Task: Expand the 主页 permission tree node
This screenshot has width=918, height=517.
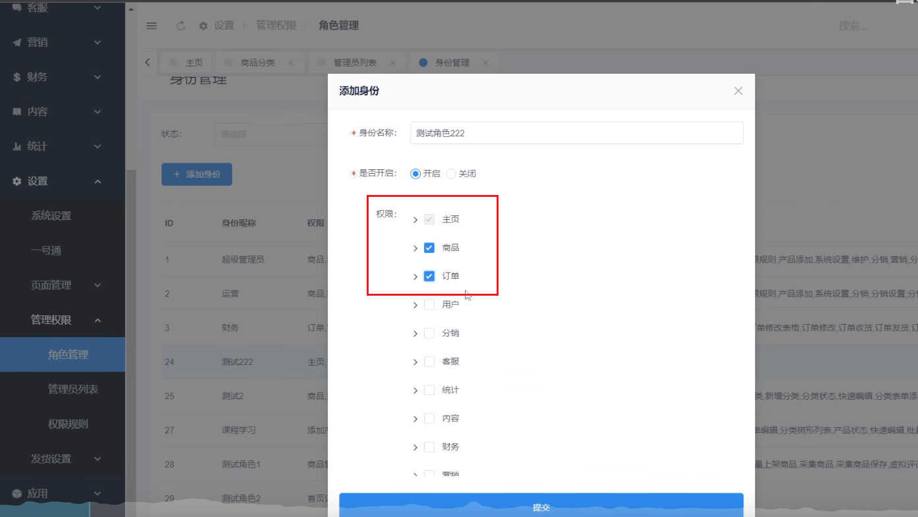Action: click(415, 220)
